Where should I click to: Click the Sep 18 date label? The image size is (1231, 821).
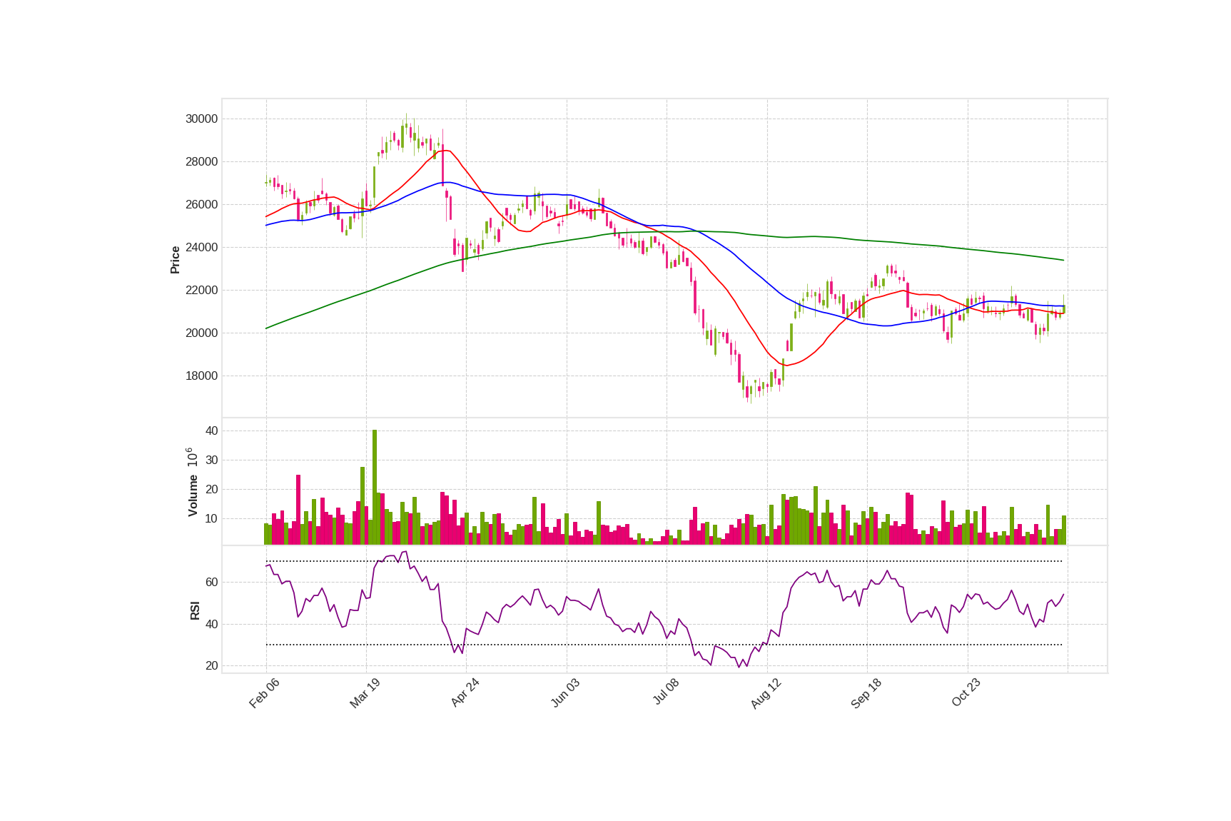click(866, 693)
